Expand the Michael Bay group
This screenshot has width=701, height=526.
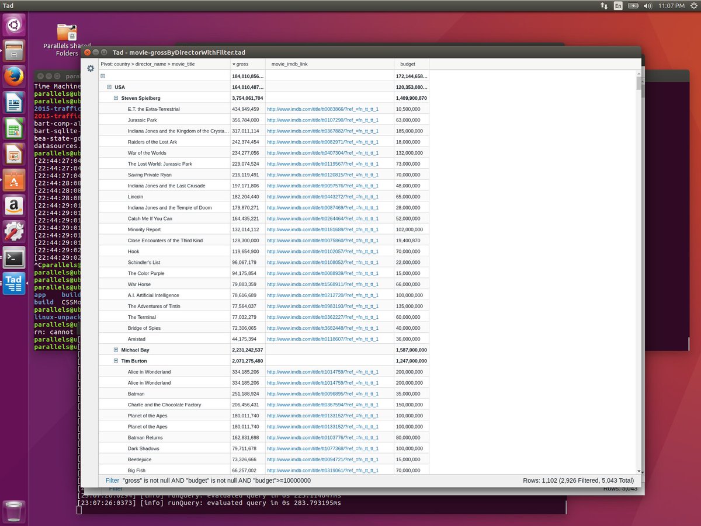point(116,350)
